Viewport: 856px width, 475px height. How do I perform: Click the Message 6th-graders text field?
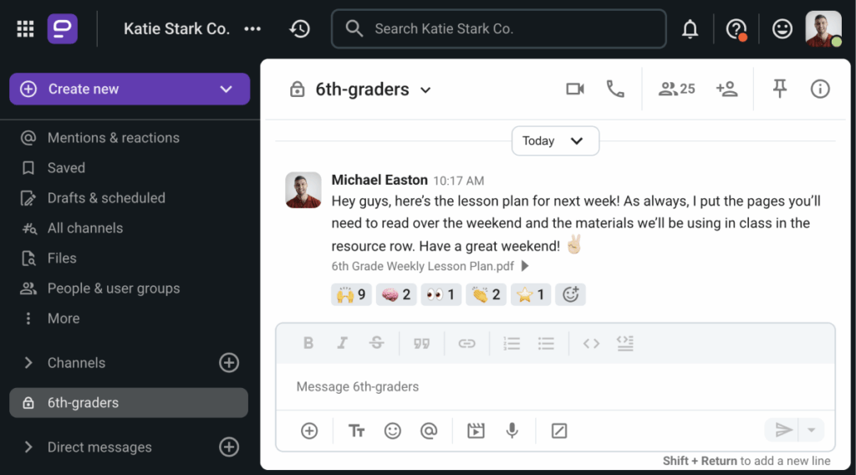(x=552, y=386)
